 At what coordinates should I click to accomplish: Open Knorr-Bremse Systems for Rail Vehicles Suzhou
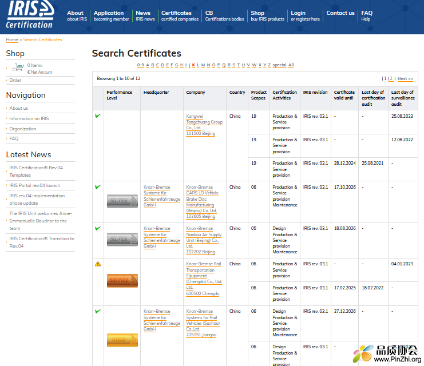(203, 323)
